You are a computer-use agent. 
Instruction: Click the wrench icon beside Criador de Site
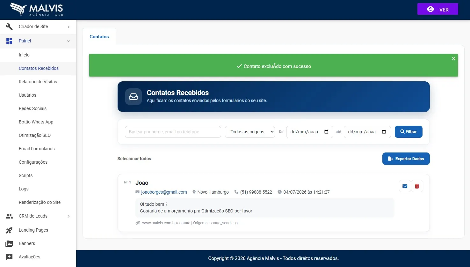point(9,27)
